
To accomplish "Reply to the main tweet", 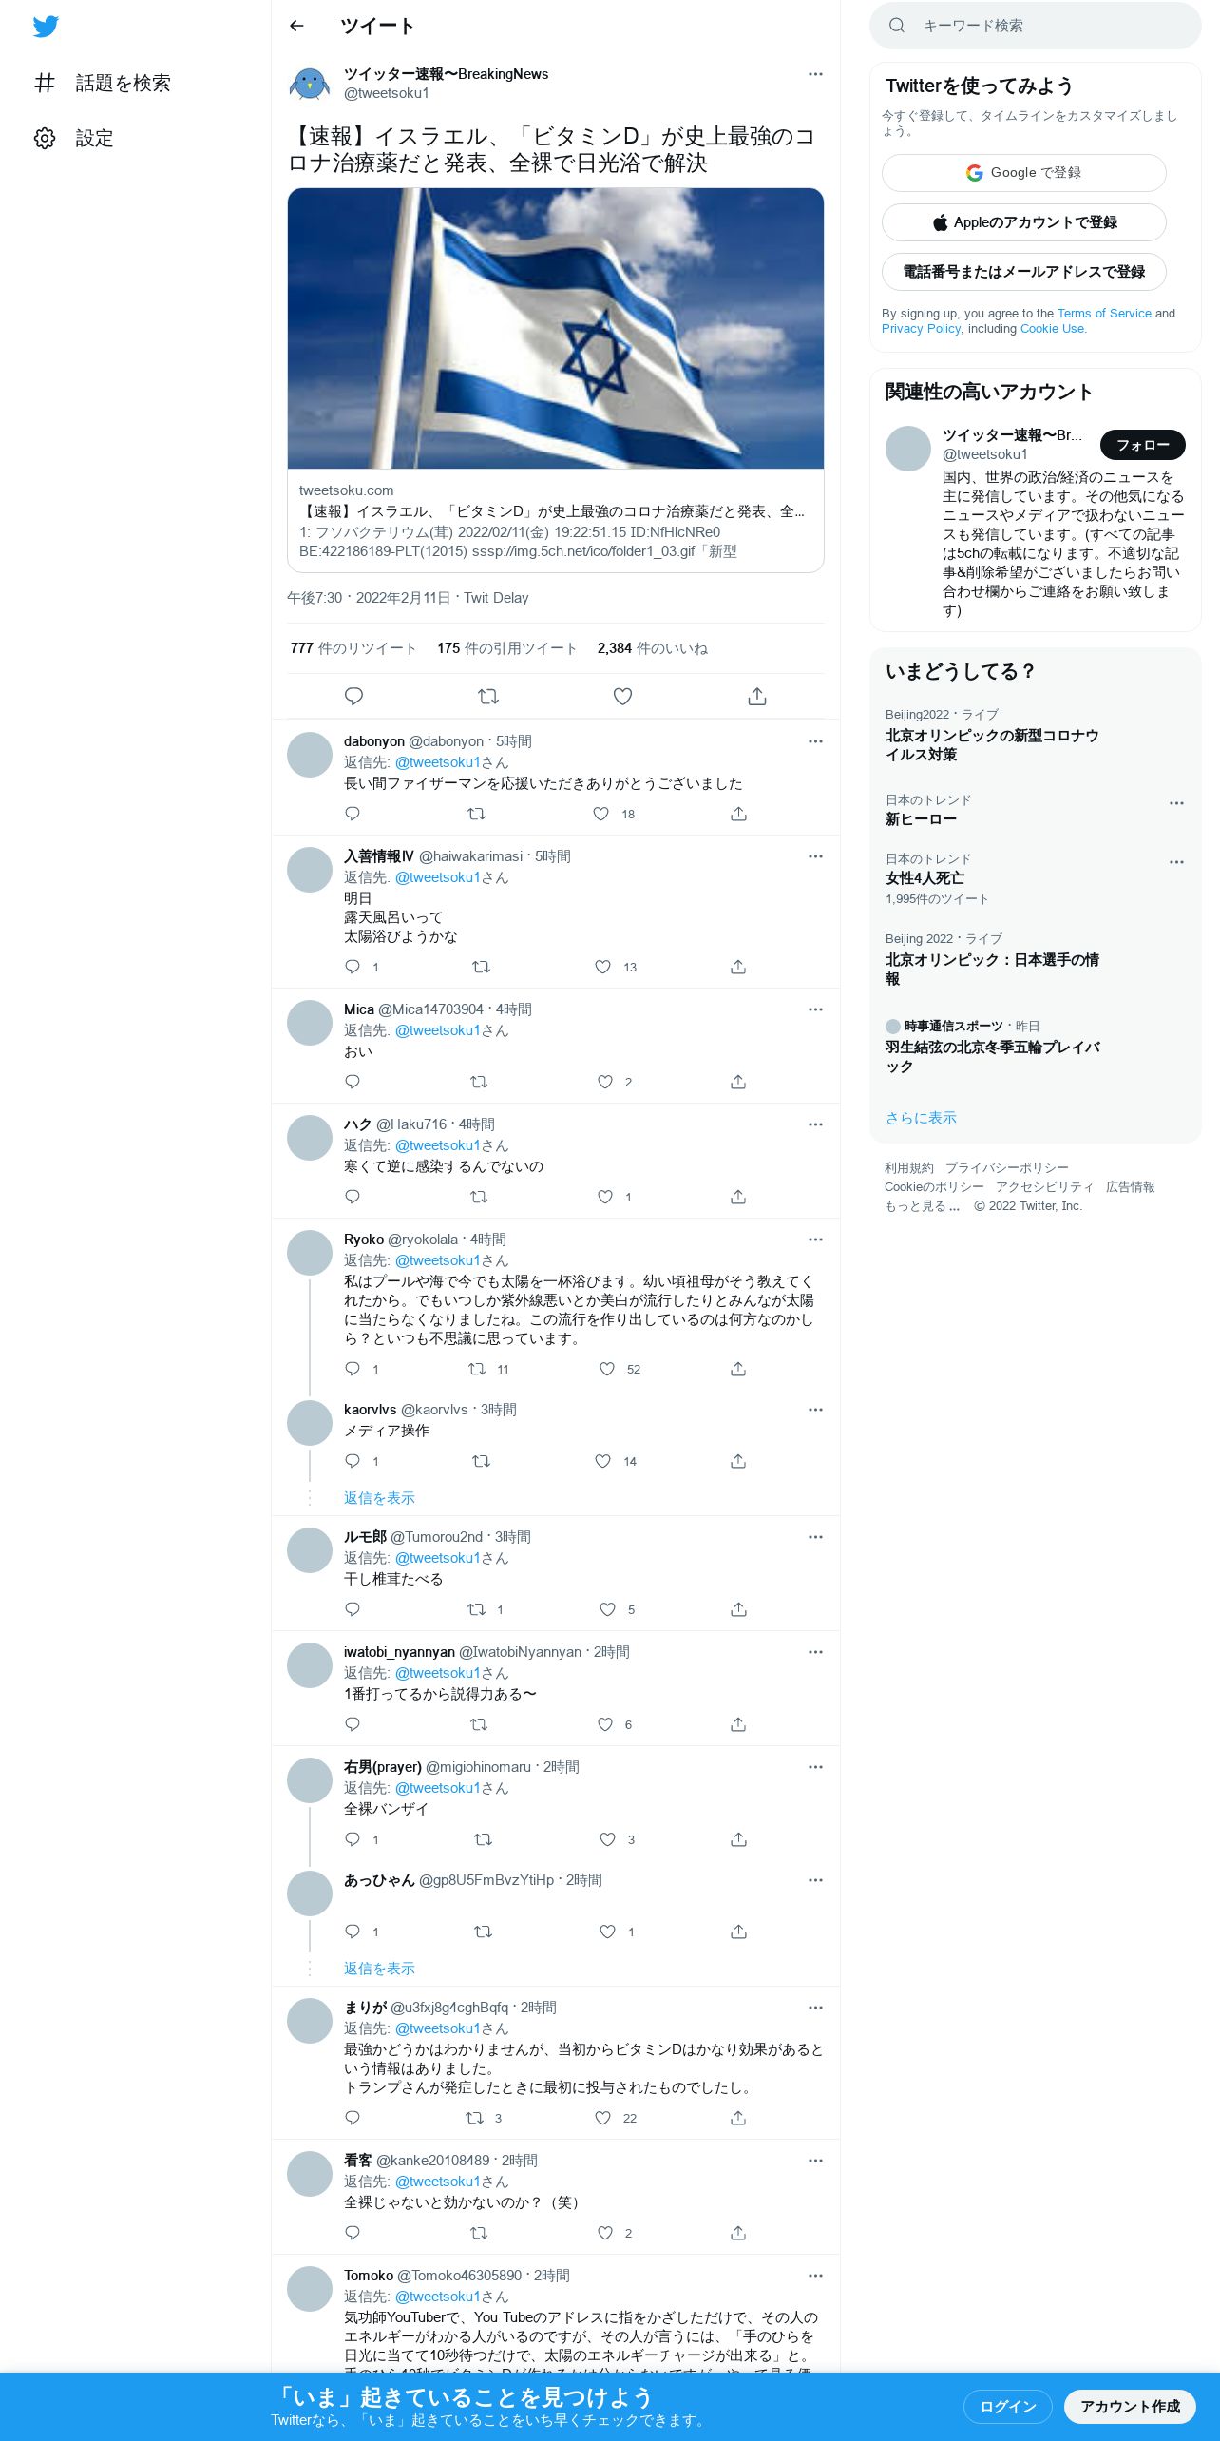I will [353, 697].
